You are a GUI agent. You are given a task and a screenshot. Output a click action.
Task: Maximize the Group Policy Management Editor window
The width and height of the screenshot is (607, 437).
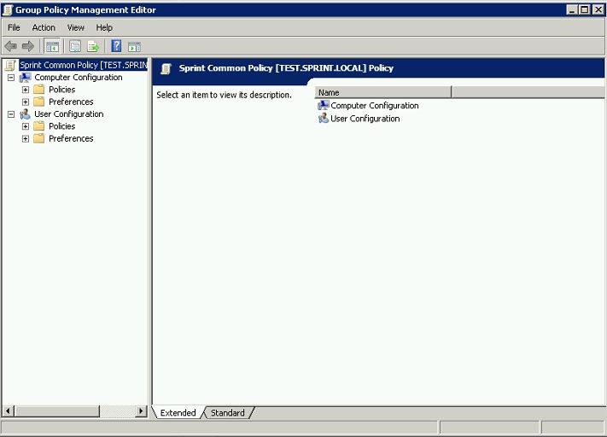click(x=585, y=9)
